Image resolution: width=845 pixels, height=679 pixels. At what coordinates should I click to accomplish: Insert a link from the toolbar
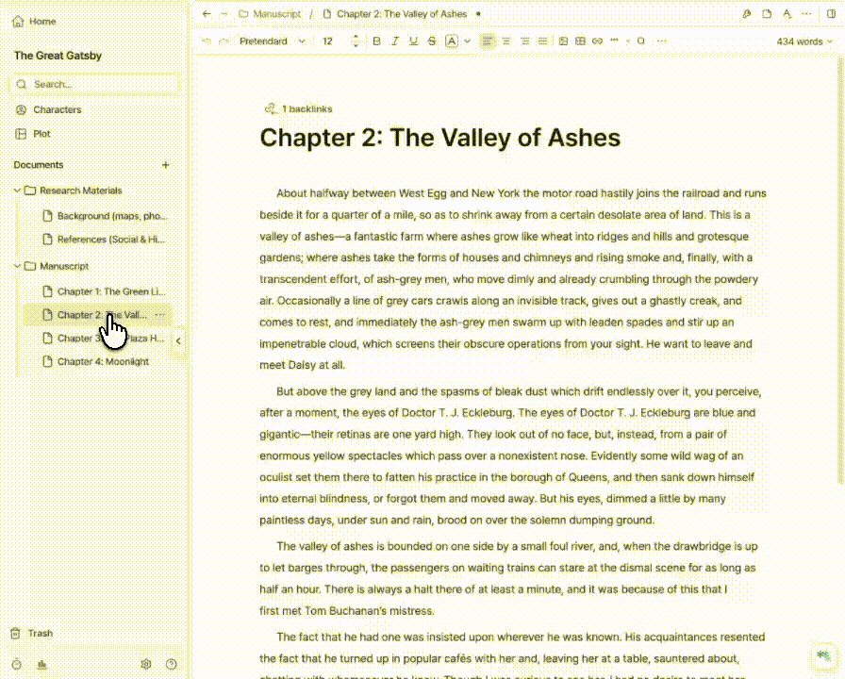597,41
